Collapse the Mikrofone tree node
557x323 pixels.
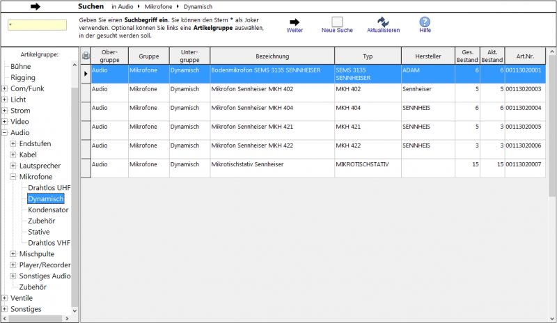pos(13,177)
